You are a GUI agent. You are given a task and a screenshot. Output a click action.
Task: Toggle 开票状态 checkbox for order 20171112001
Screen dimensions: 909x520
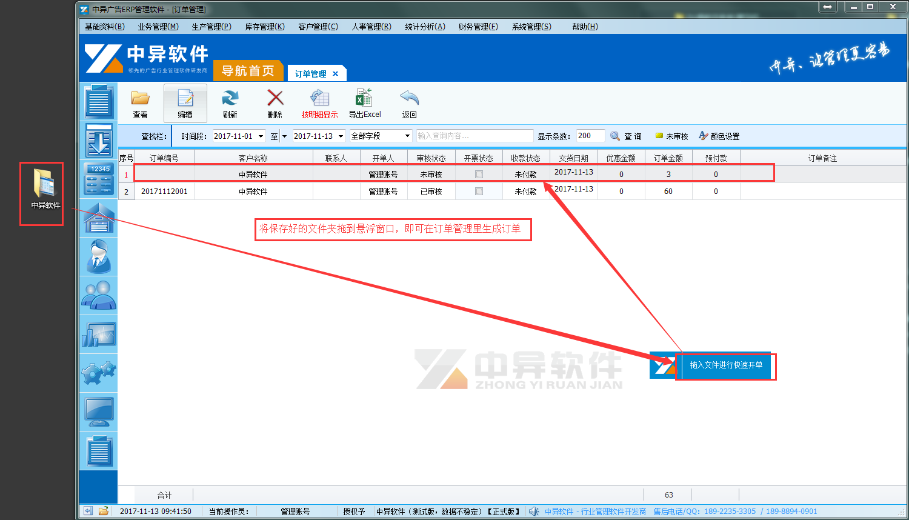tap(479, 192)
